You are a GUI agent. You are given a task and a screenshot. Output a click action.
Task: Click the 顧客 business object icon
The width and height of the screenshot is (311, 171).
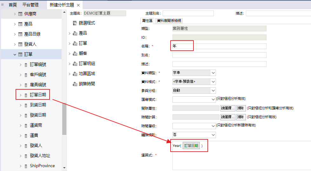point(75,54)
